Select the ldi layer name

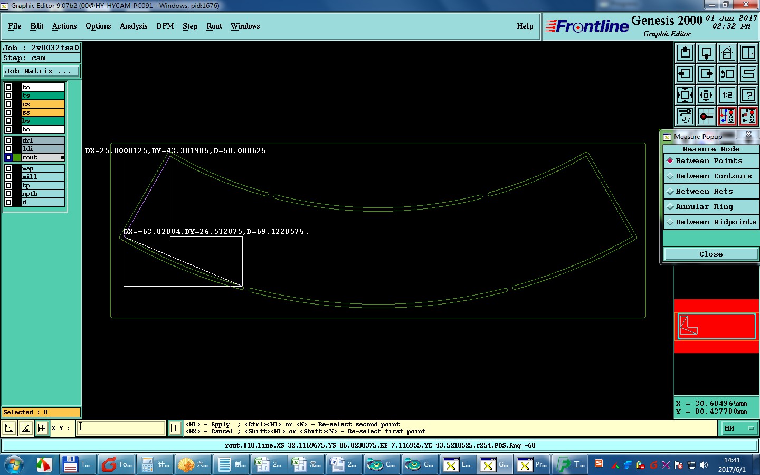click(x=43, y=149)
